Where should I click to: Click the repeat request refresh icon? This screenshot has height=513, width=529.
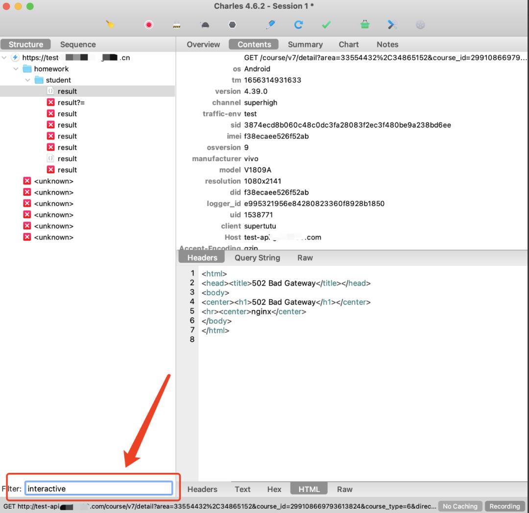[x=298, y=24]
